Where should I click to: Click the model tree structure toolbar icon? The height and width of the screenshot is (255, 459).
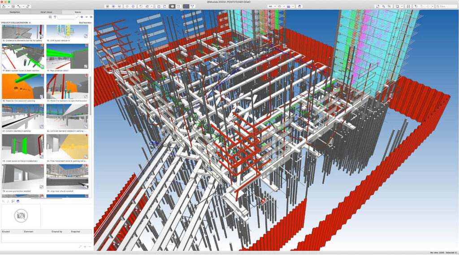pyautogui.click(x=192, y=6)
